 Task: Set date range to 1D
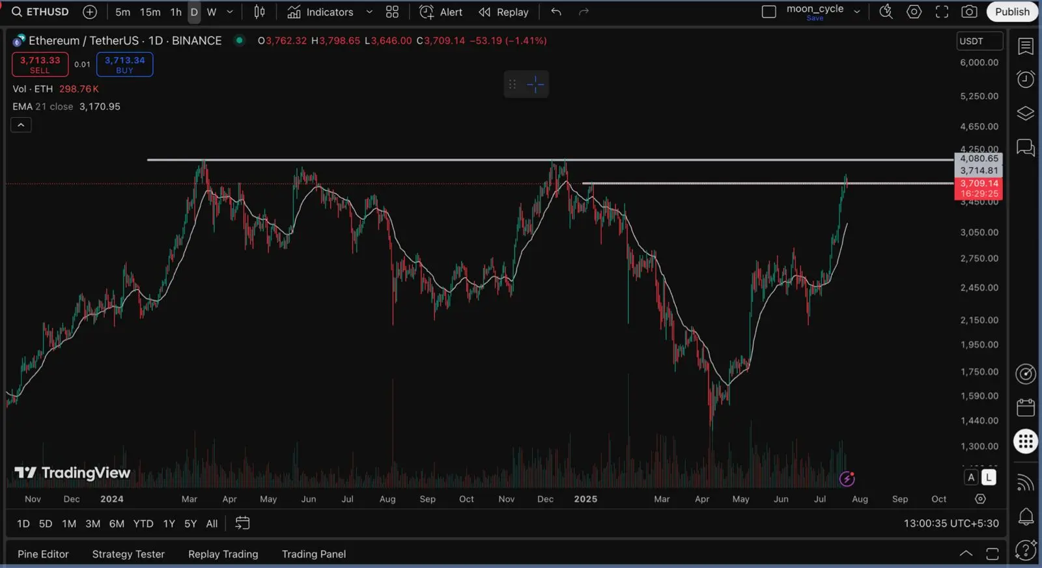tap(23, 524)
